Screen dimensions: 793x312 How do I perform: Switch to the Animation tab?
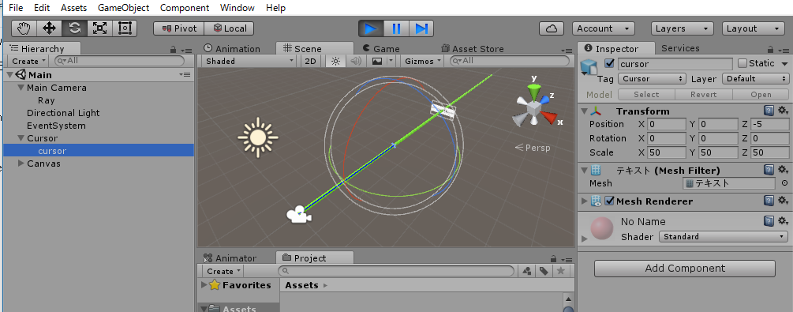232,49
